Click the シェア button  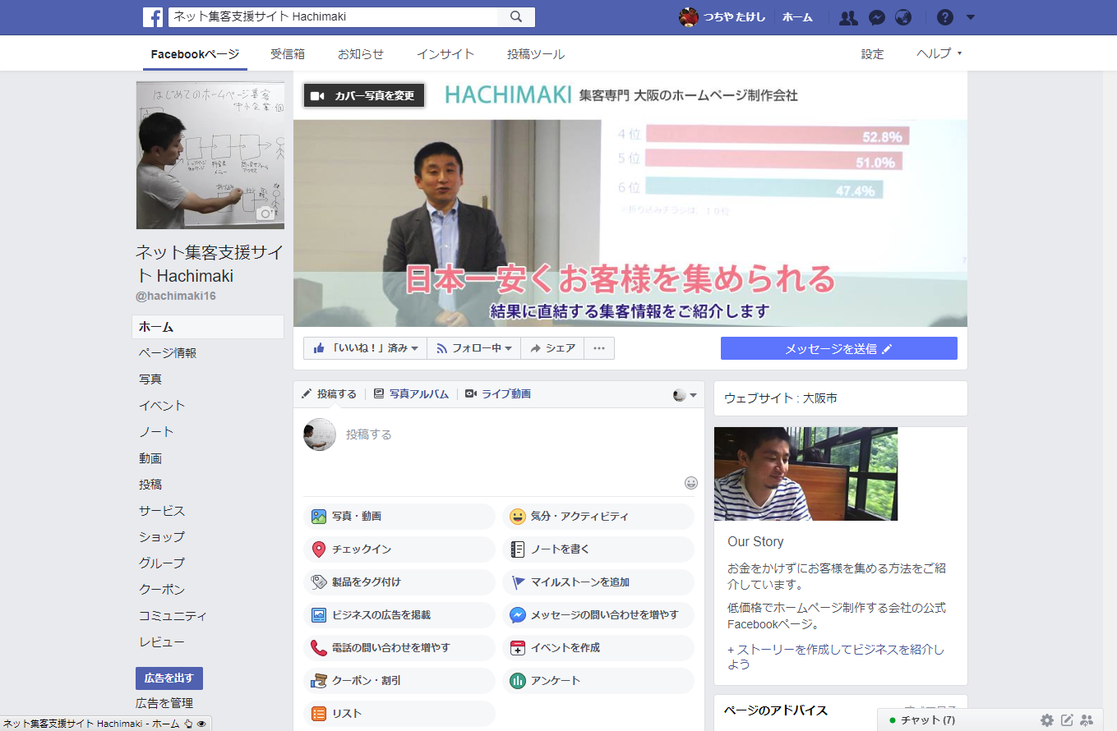[552, 348]
